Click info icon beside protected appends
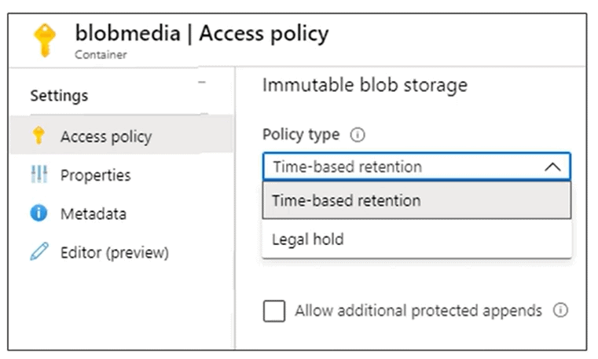The height and width of the screenshot is (359, 598). 560,310
